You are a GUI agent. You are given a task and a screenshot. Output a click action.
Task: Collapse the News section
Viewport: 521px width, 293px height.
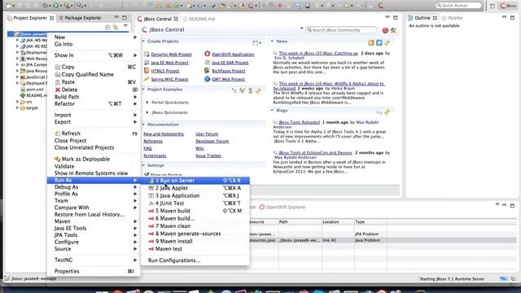pyautogui.click(x=272, y=42)
